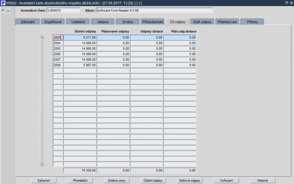Click the 70 350.00 total field

click(80, 170)
